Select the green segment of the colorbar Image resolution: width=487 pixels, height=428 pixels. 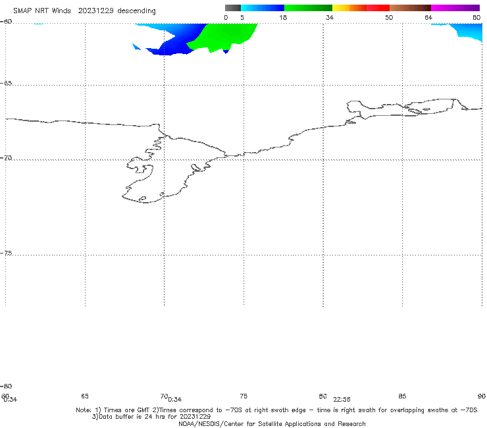point(308,8)
